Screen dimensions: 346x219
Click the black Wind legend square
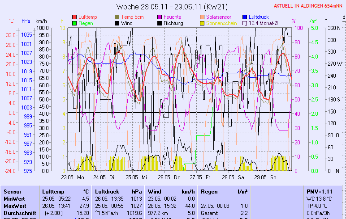[x=117, y=23]
